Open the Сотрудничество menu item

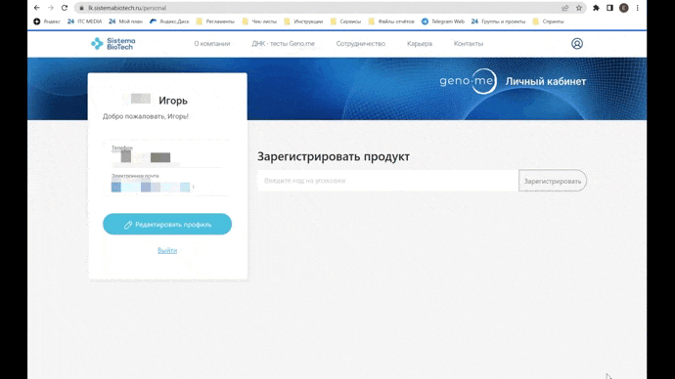(x=361, y=44)
